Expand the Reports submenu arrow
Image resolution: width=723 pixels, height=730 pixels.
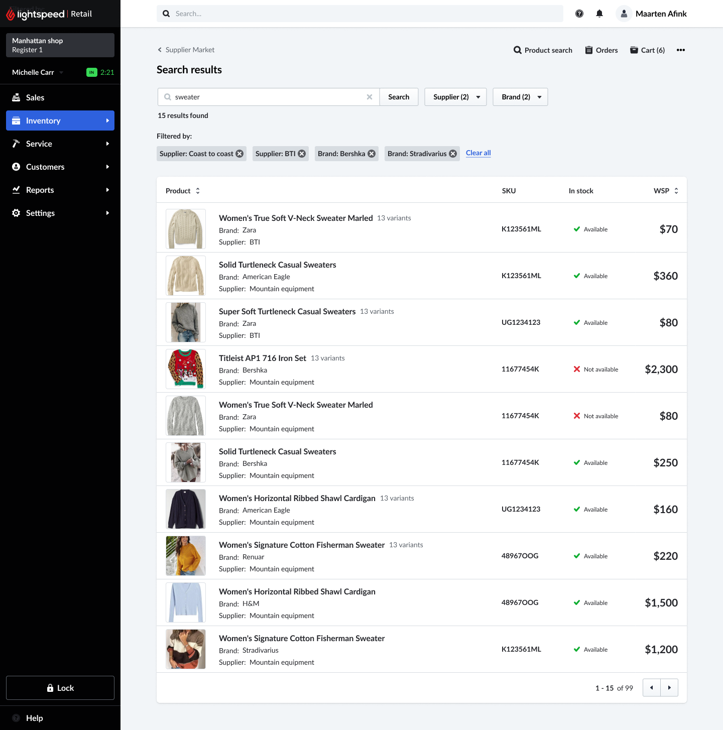(107, 190)
